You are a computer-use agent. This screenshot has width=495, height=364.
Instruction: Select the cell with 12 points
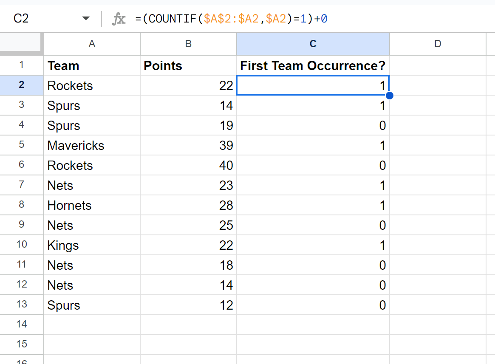click(188, 305)
